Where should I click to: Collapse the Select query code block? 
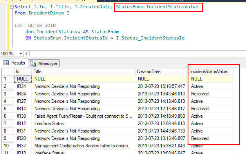[x=12, y=7]
